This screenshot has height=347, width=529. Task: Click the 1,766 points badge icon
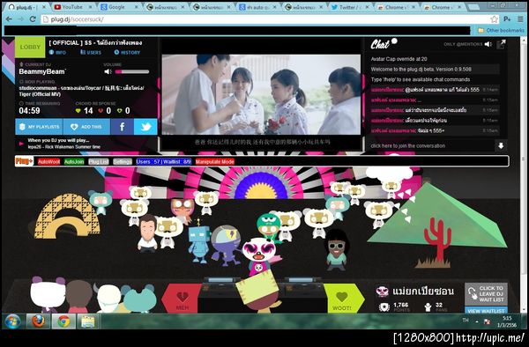pos(384,306)
